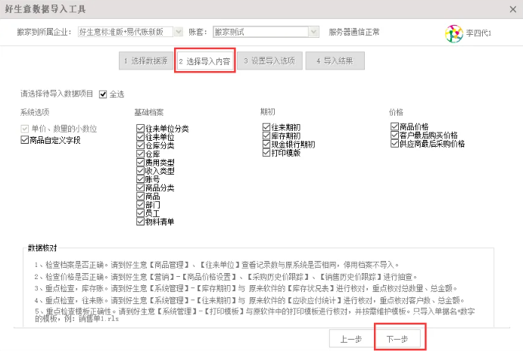Switch to step 1 选择数据源 tab
Image resolution: width=523 pixels, height=351 pixels.
pos(146,61)
